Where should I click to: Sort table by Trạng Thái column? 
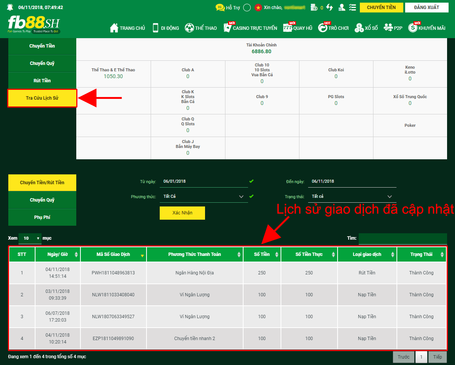(421, 254)
